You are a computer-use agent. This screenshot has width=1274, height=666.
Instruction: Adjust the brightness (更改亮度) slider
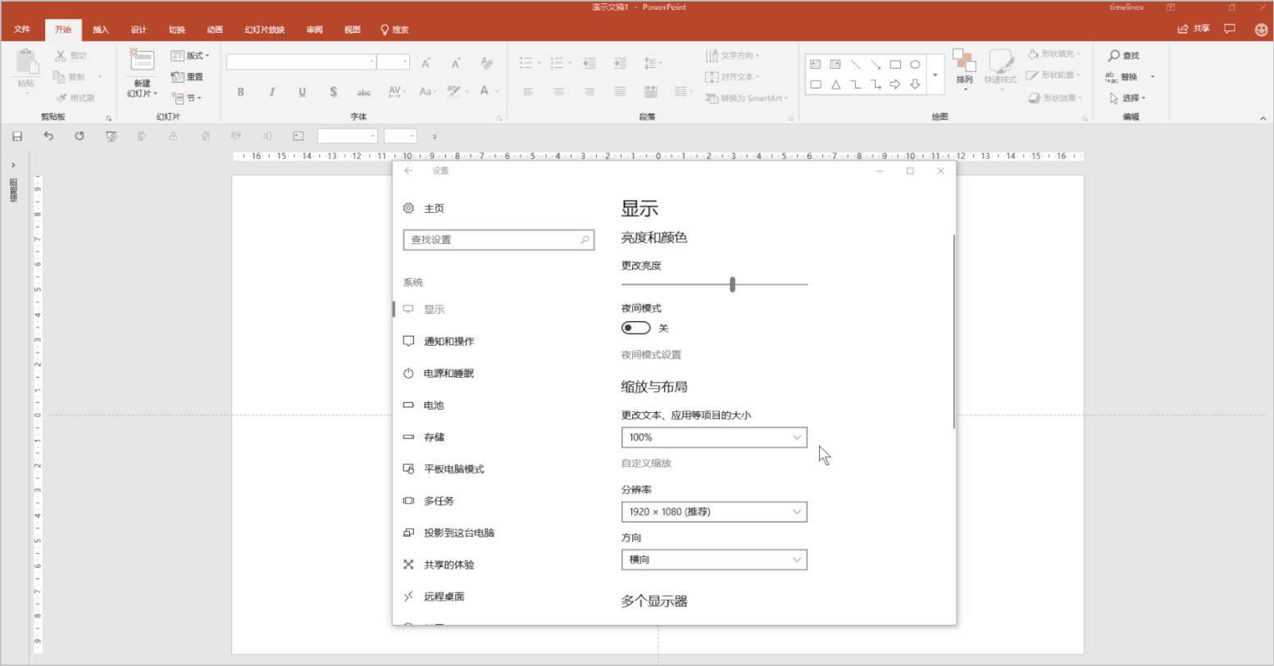(x=714, y=284)
